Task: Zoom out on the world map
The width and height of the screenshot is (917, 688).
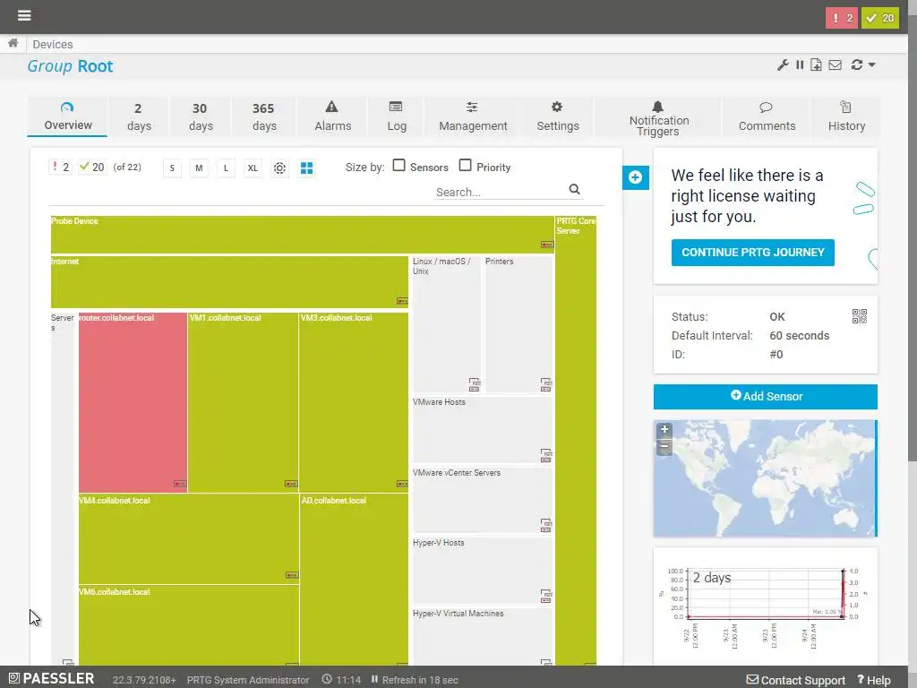Action: click(x=664, y=447)
